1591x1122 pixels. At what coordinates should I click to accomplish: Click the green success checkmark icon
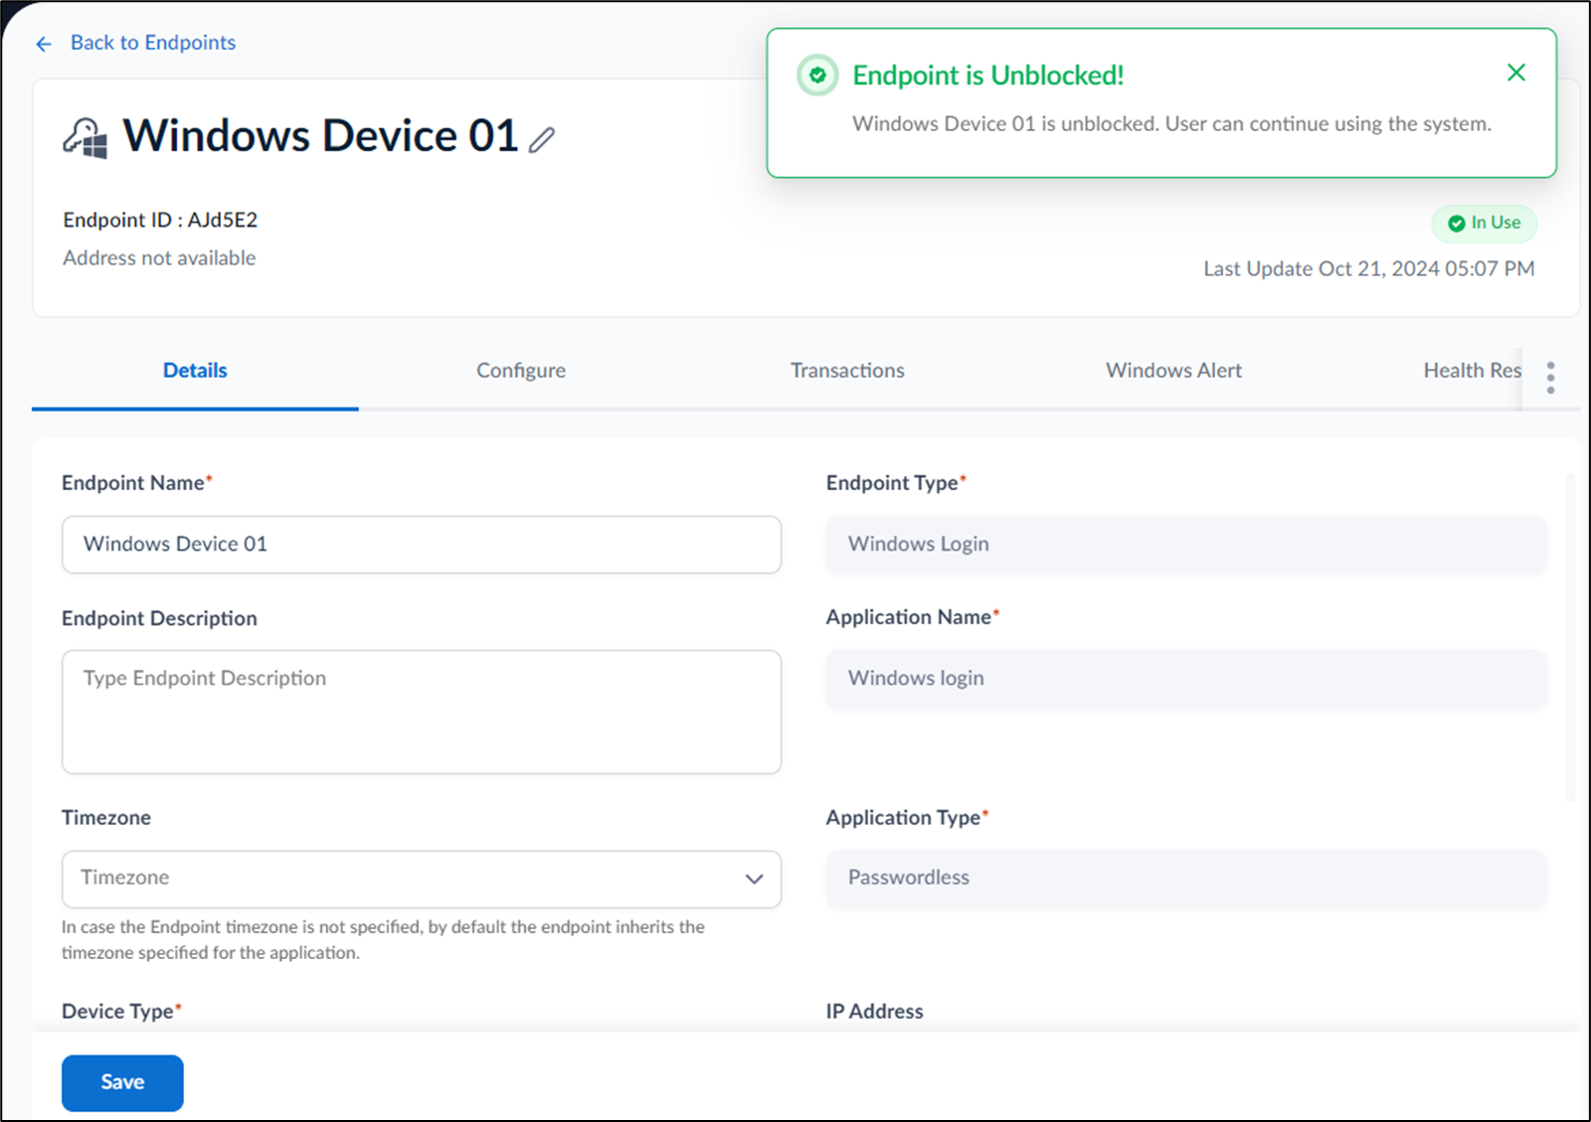pyautogui.click(x=817, y=76)
